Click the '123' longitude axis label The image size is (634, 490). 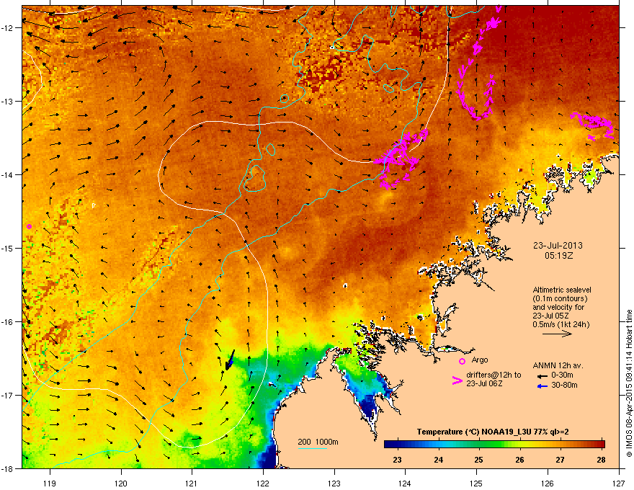tap(334, 483)
